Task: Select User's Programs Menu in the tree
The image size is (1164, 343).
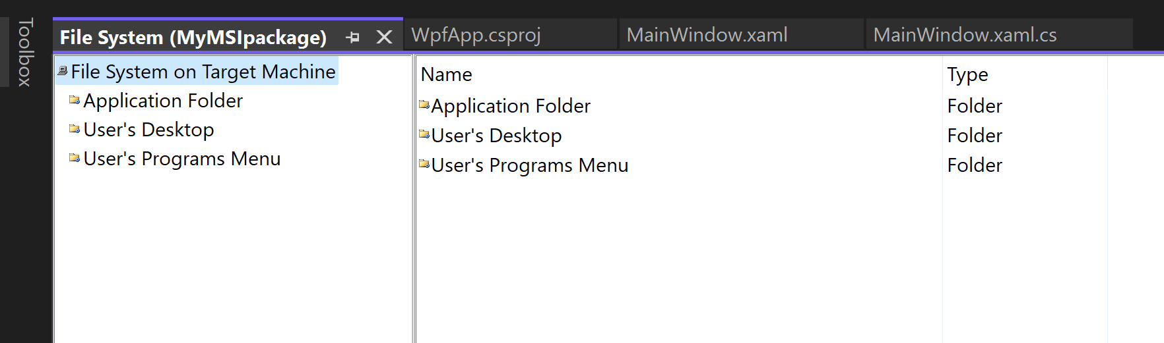Action: (x=182, y=159)
